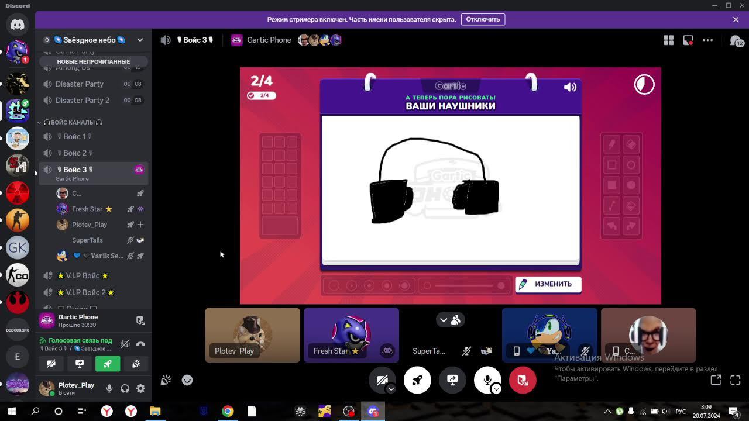Disconnect from voice with the hang-up icon

click(140, 344)
